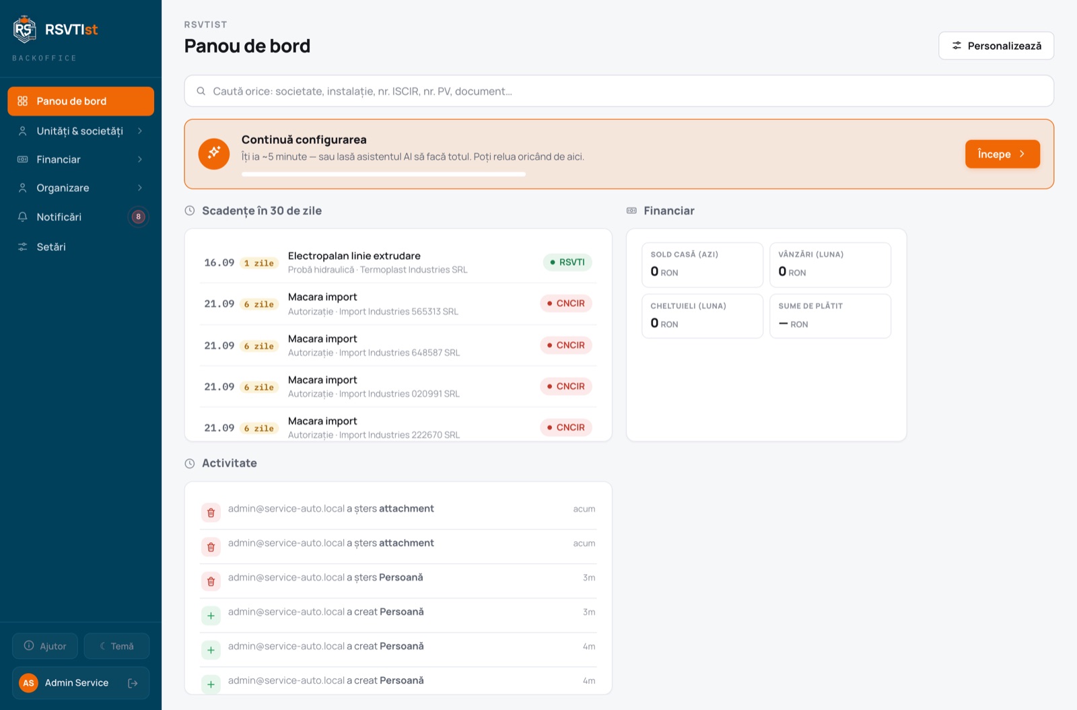The height and width of the screenshot is (710, 1077).
Task: Focus the global search field
Action: [619, 91]
